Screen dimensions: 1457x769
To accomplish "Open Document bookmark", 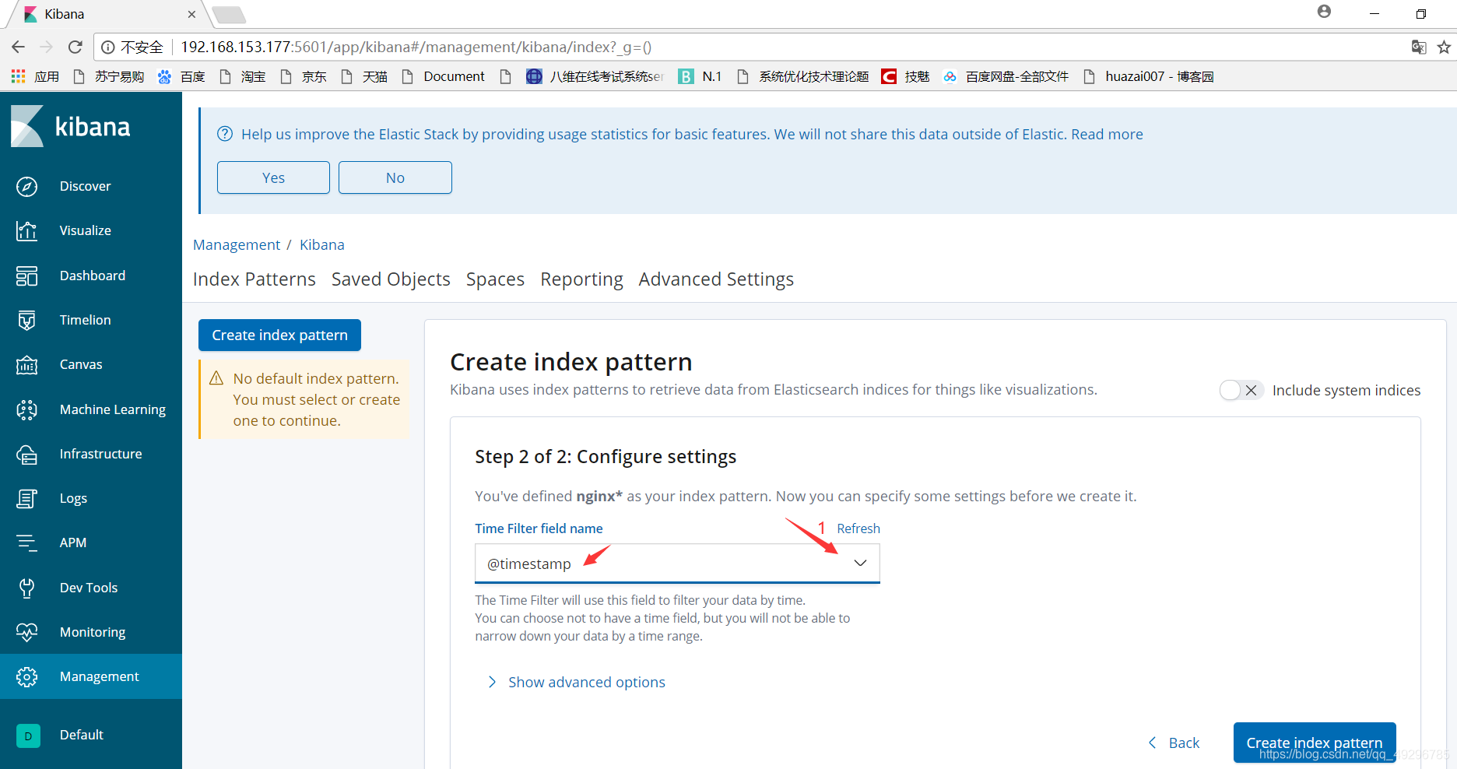I will (443, 76).
